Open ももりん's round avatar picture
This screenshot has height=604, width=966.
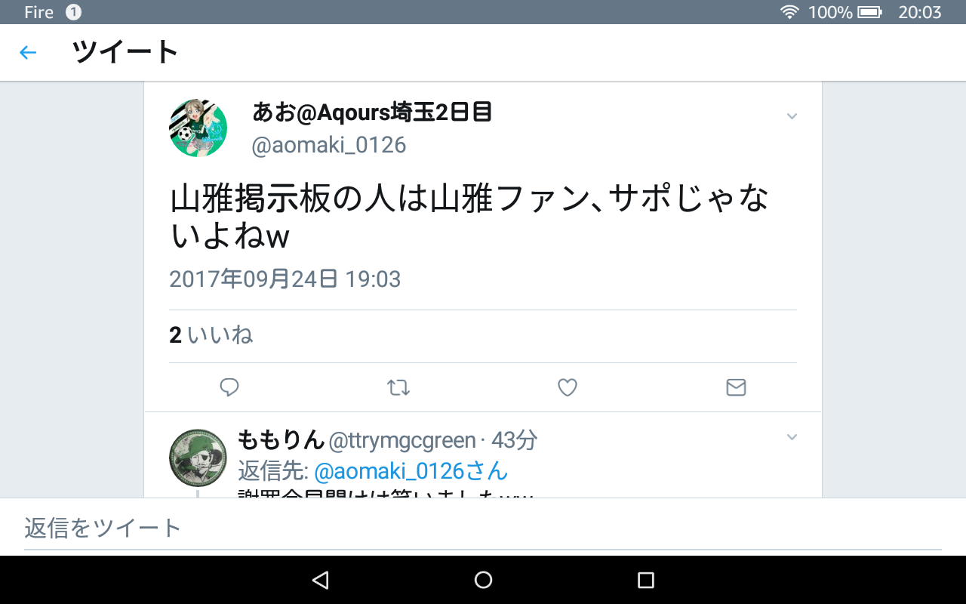coord(198,458)
